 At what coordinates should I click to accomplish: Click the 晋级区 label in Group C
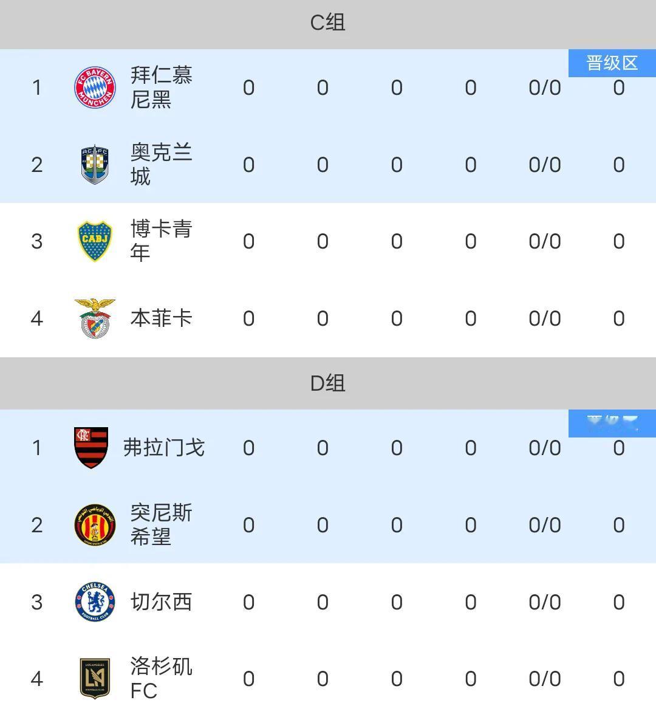[x=612, y=63]
